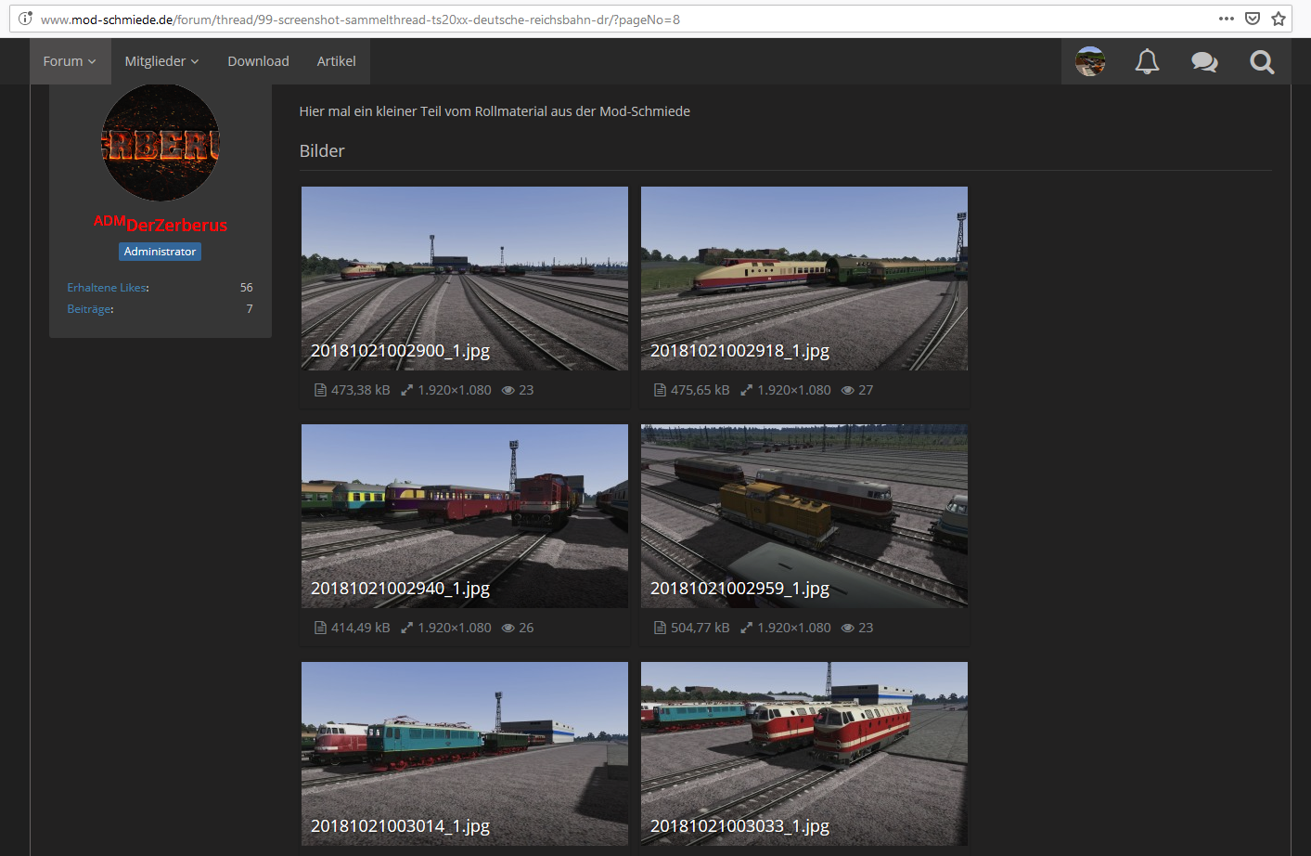
Task: Open thumbnail 20181021002940_1.jpg
Action: point(465,516)
